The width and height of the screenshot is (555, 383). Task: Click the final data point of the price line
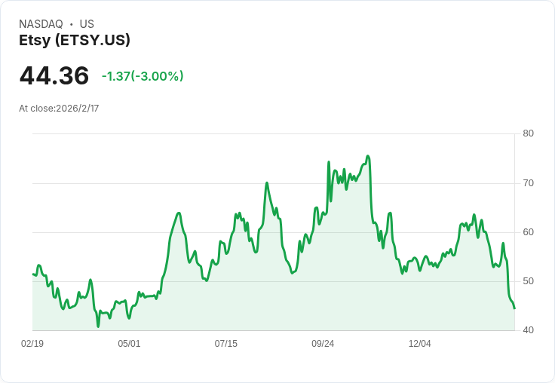coord(514,308)
